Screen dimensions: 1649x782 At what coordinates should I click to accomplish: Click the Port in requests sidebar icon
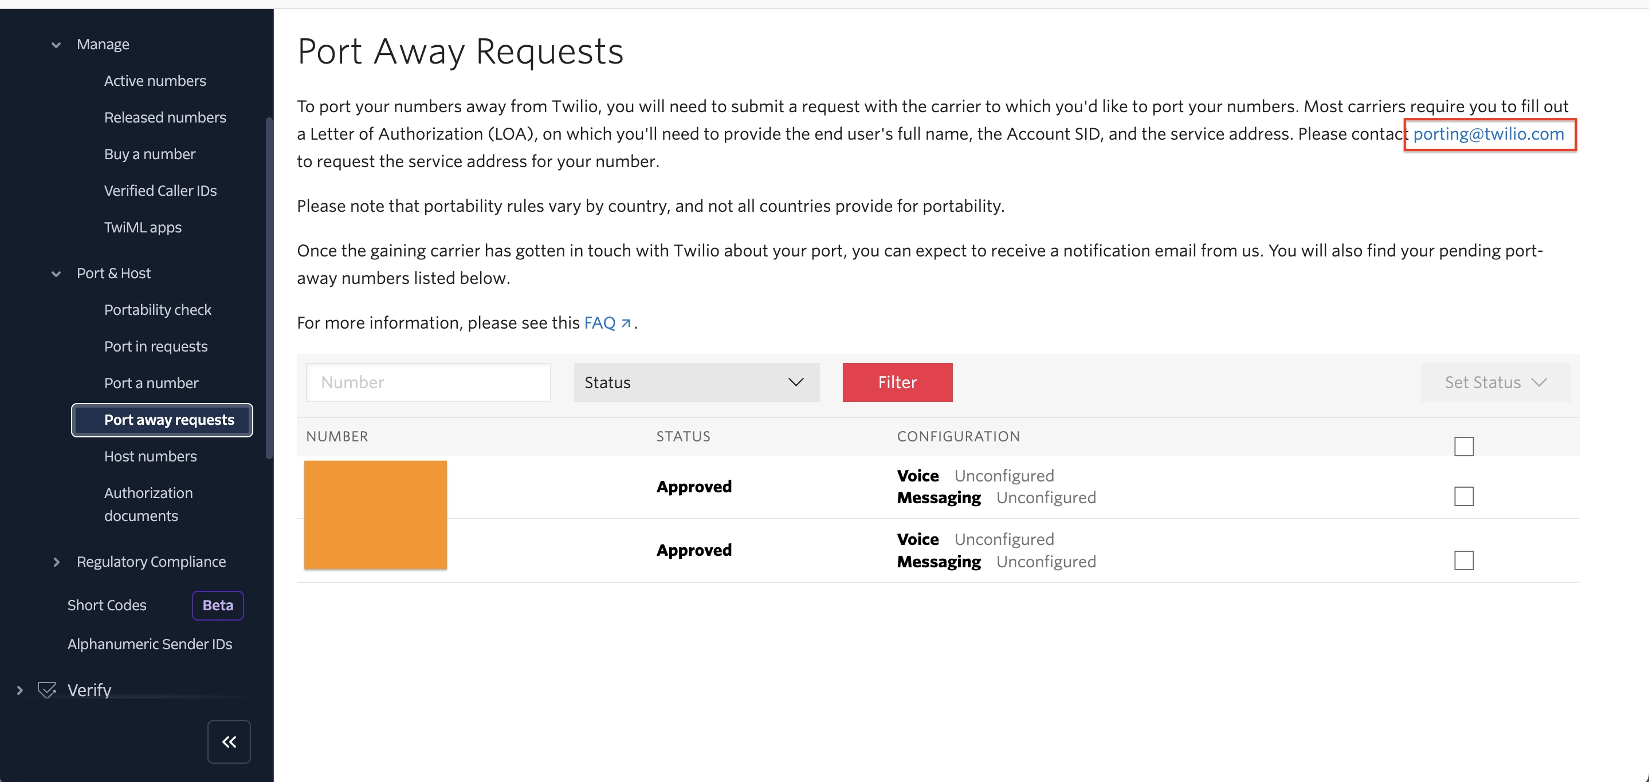(156, 346)
